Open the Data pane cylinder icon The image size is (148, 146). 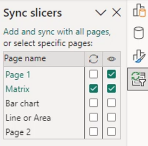pyautogui.click(x=139, y=33)
